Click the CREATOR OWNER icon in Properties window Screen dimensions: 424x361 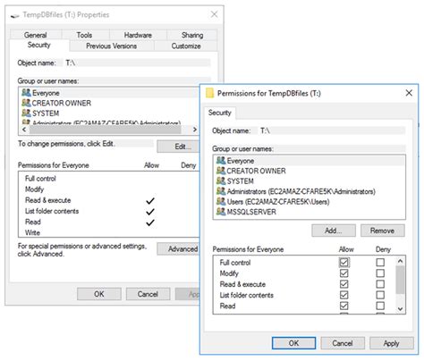[x=26, y=103]
